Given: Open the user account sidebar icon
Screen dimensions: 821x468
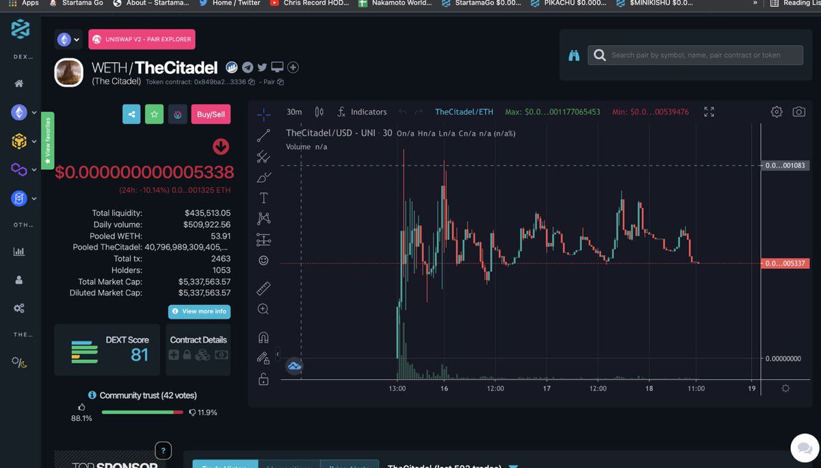Looking at the screenshot, I should (x=19, y=280).
